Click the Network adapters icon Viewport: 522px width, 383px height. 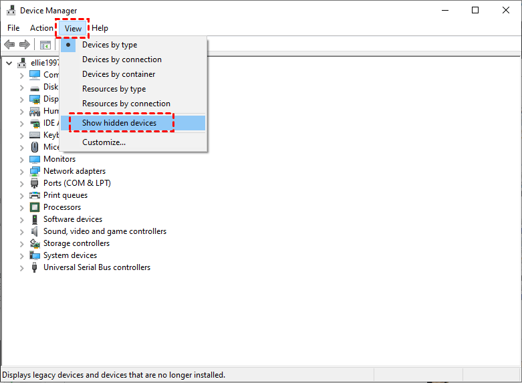pyautogui.click(x=35, y=171)
